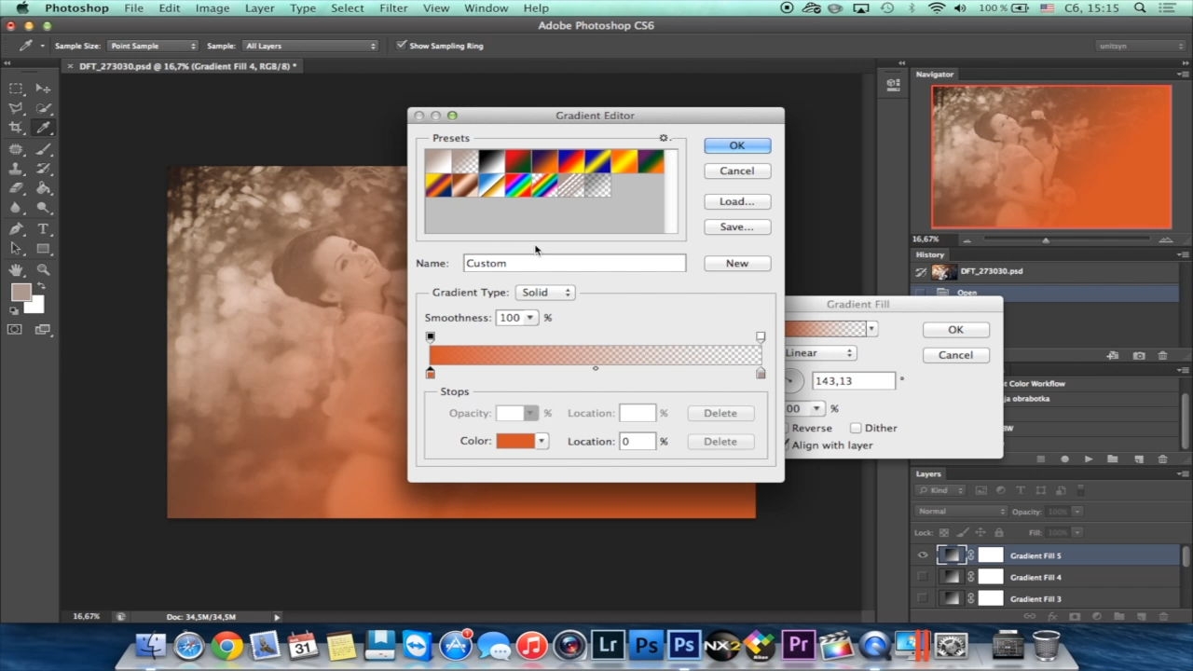
Task: Play the selected action
Action: tap(1089, 459)
